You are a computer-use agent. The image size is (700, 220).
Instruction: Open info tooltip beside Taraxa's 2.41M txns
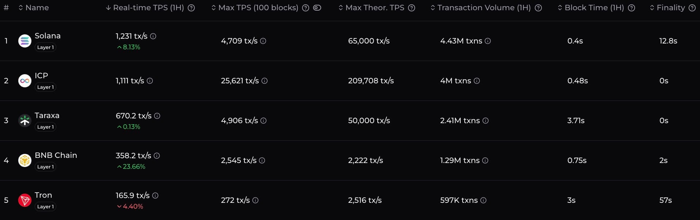click(486, 121)
